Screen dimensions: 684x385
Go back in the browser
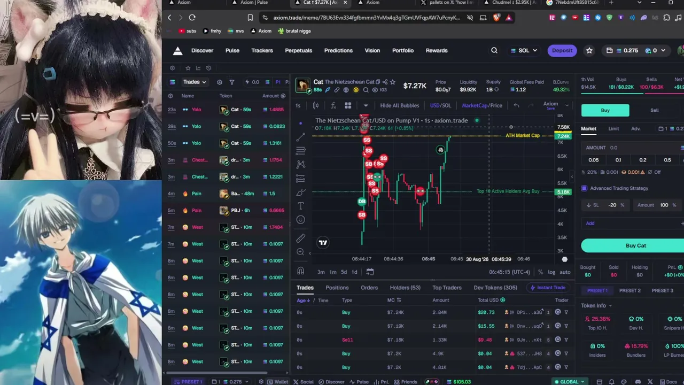tap(169, 18)
